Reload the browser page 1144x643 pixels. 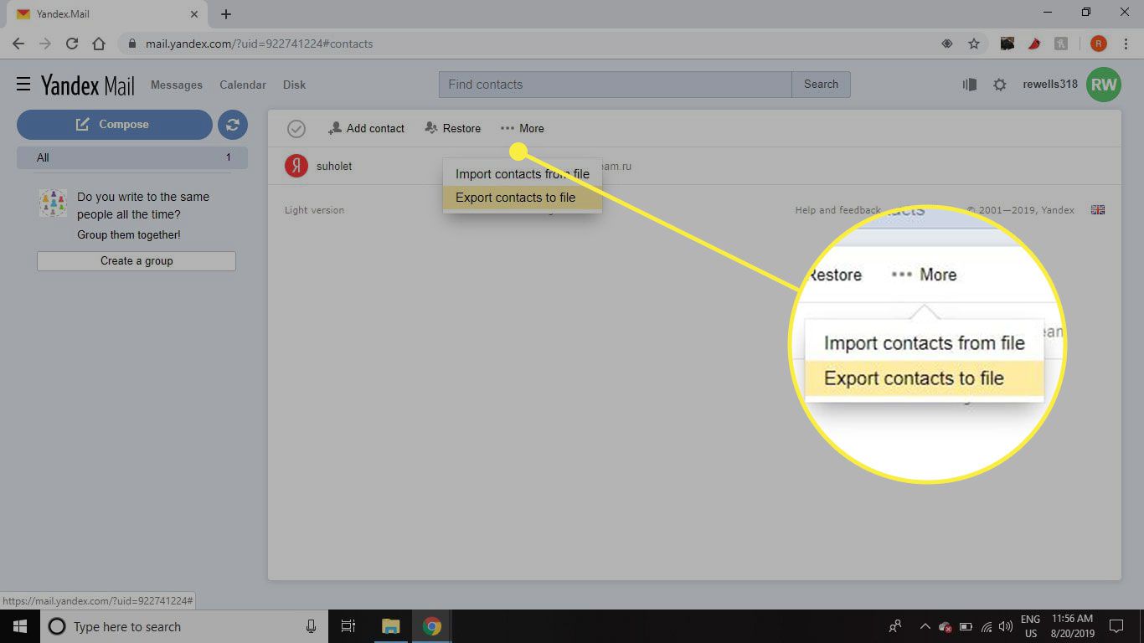point(72,44)
